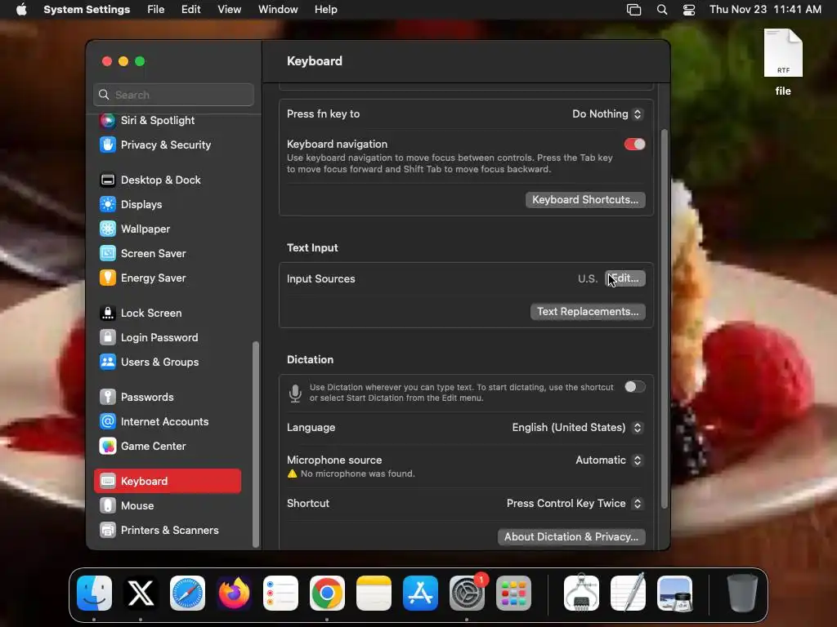This screenshot has width=837, height=627.
Task: Enable the Dictation switch
Action: point(634,387)
